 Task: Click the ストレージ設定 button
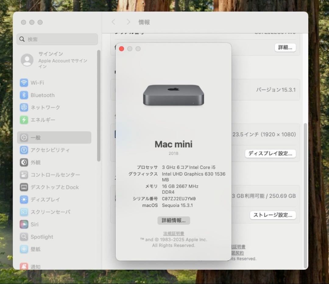tap(273, 215)
